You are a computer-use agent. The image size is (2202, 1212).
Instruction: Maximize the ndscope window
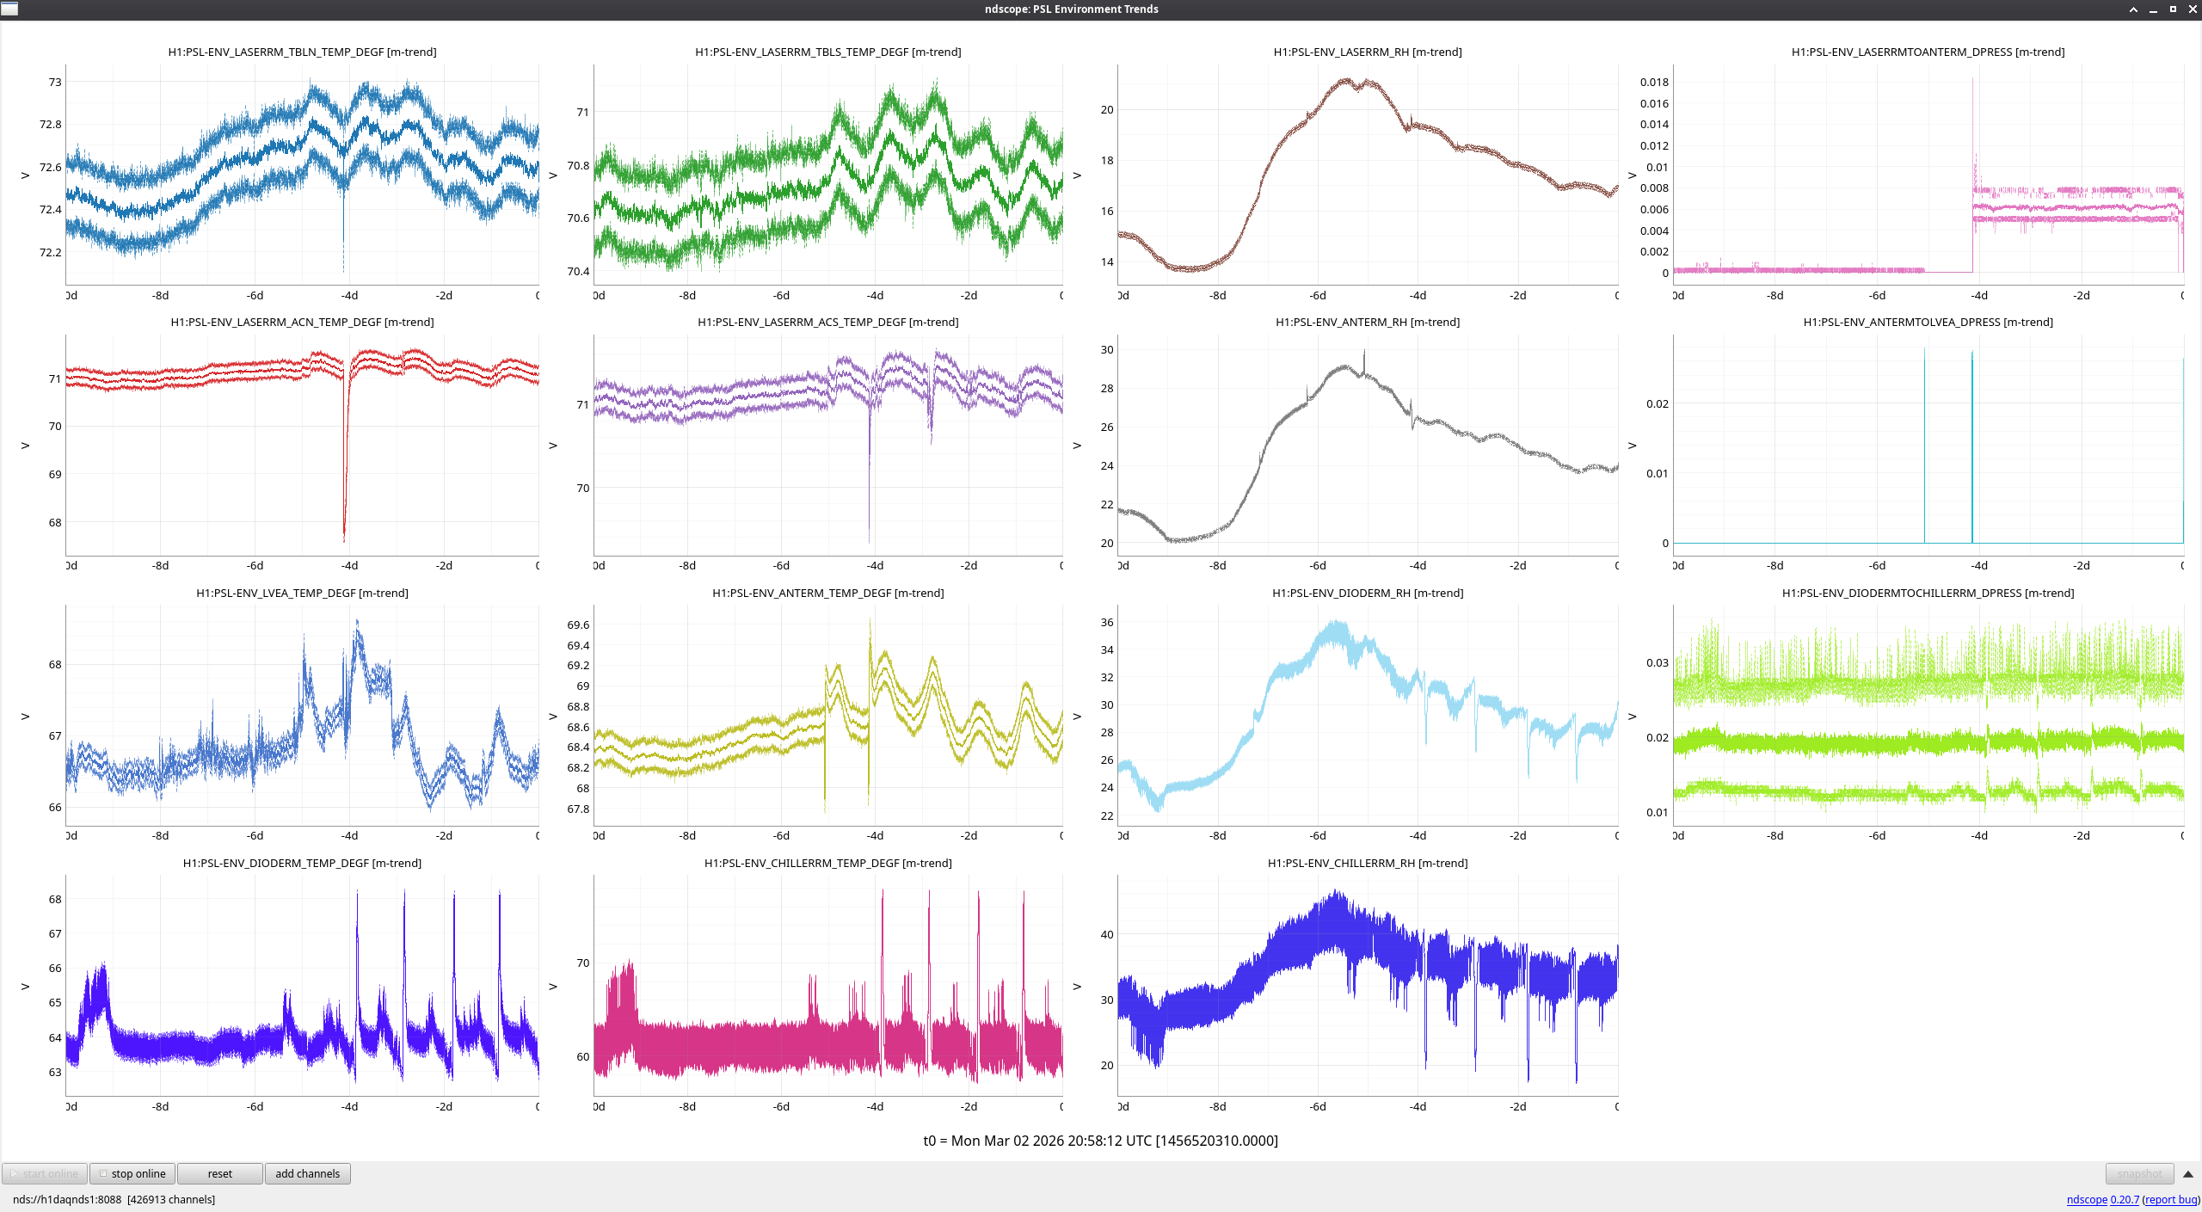[2173, 9]
